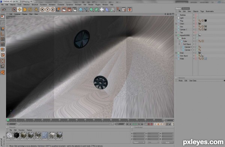The height and width of the screenshot is (147, 225).
Task: Click the red record keyframe button
Action: [148, 124]
